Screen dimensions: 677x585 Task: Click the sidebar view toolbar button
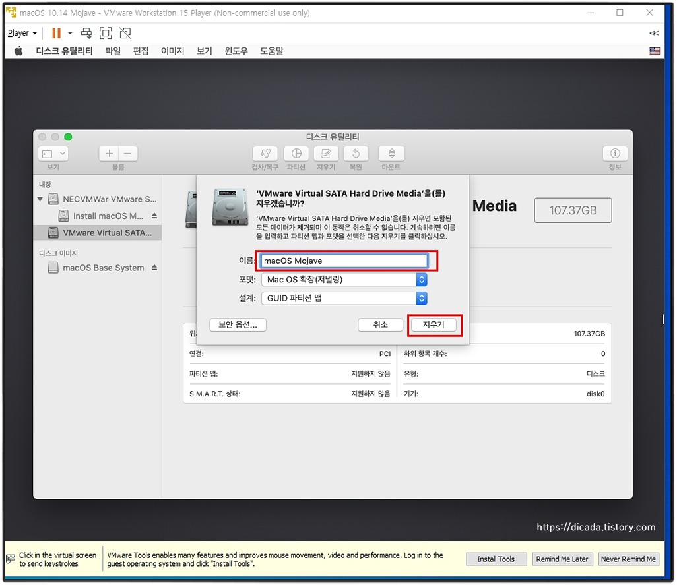tap(53, 154)
